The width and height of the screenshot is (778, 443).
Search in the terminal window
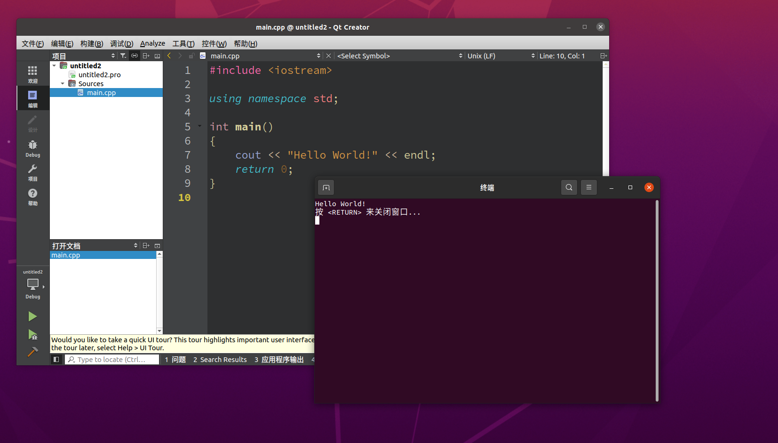[x=569, y=187]
